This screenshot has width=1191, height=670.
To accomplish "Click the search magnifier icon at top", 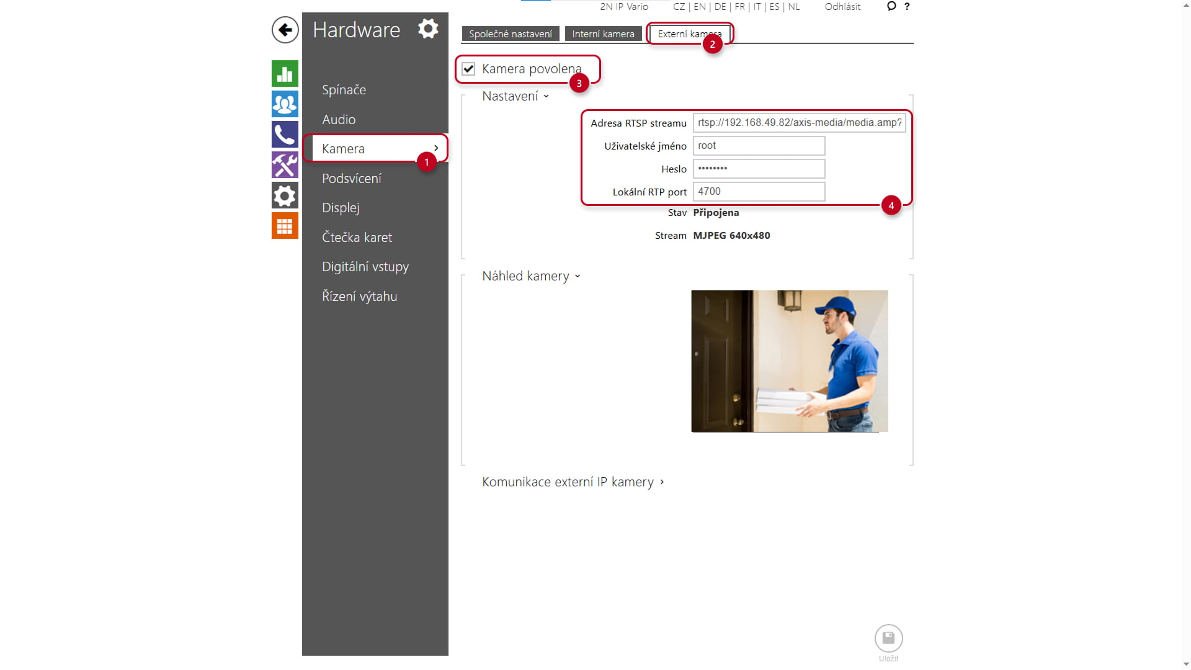I will (891, 6).
